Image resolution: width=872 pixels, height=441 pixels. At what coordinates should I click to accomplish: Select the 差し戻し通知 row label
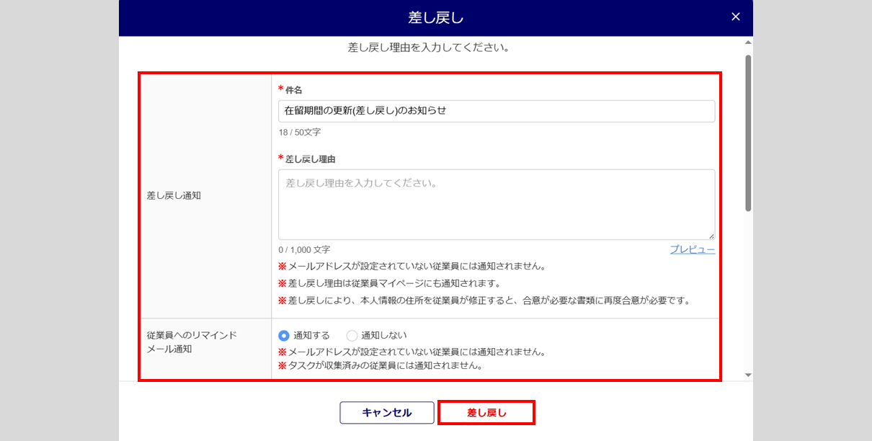point(174,195)
